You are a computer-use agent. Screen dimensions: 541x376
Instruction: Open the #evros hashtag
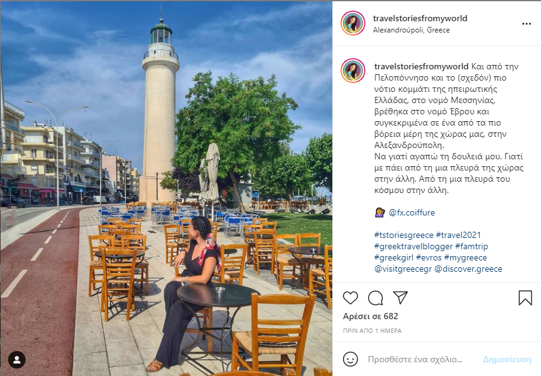tap(429, 258)
